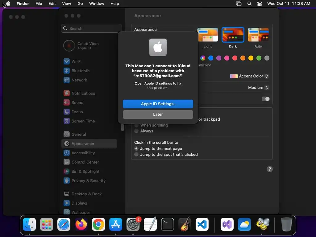The width and height of the screenshot is (316, 237).
Task: Open the Help menu
Action: click(x=115, y=4)
